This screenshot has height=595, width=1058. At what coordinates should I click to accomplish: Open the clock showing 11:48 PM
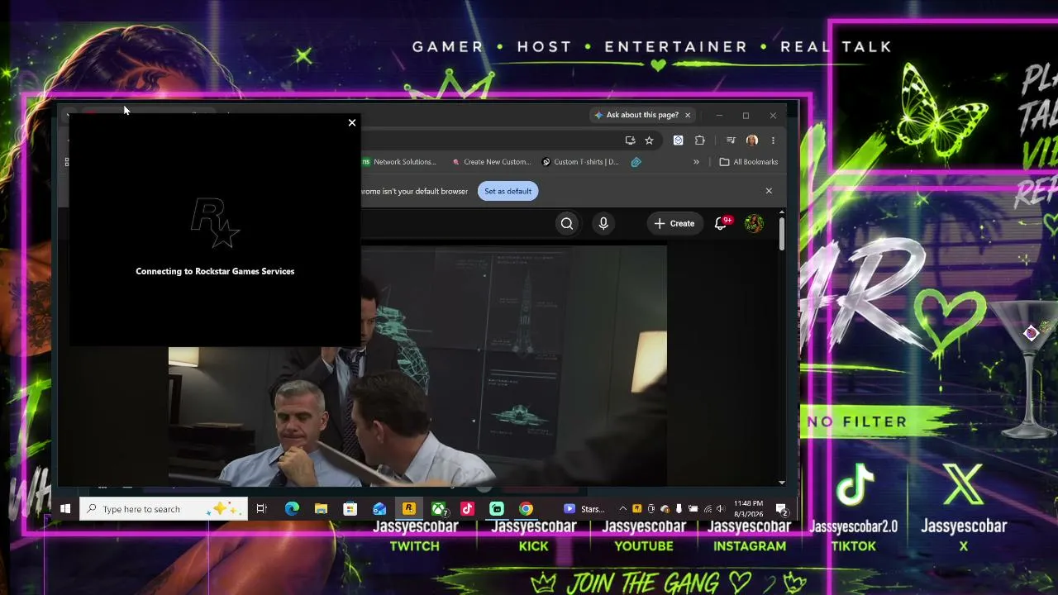[x=749, y=509]
